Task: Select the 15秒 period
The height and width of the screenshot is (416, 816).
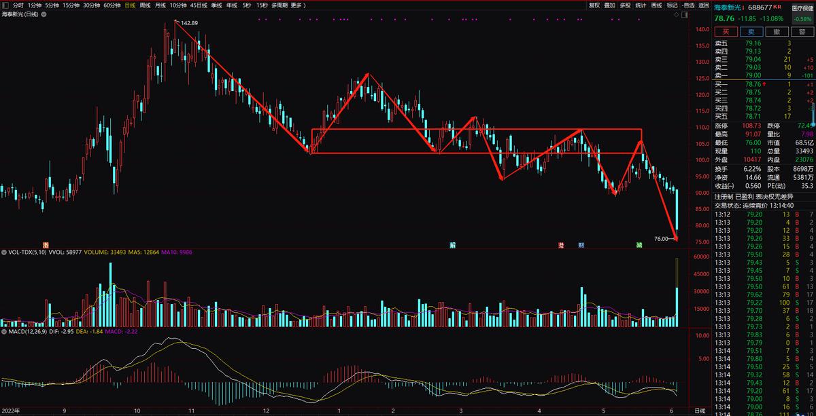Action: 262,5
